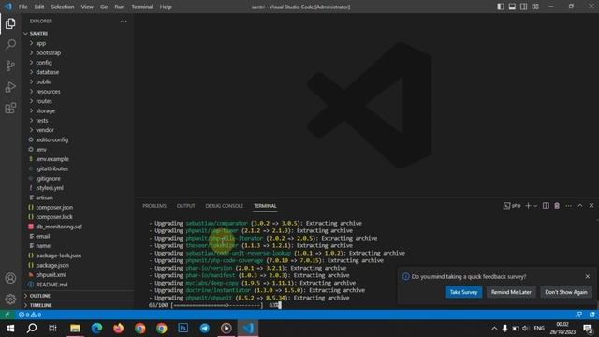This screenshot has width=599, height=337.
Task: Open Telegram from taskbar
Action: (204, 329)
